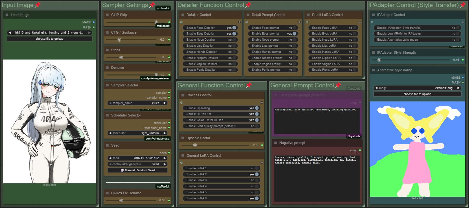Collapse the Hi-Res Fix Denoise node title dot
Image resolution: width=469 pixels, height=208 pixels.
107,193
